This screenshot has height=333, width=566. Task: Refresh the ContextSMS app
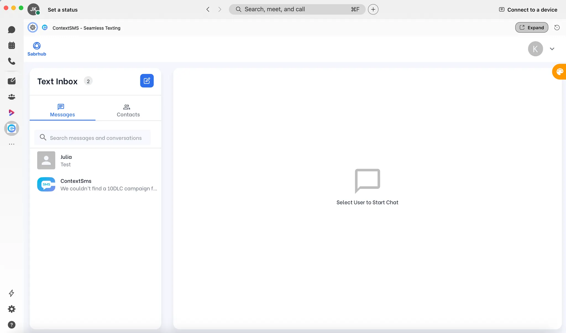click(x=557, y=27)
